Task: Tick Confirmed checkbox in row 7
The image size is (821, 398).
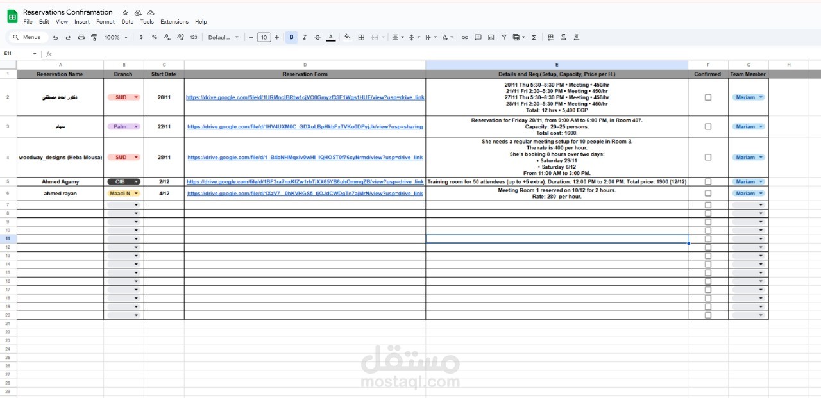Action: [x=708, y=204]
